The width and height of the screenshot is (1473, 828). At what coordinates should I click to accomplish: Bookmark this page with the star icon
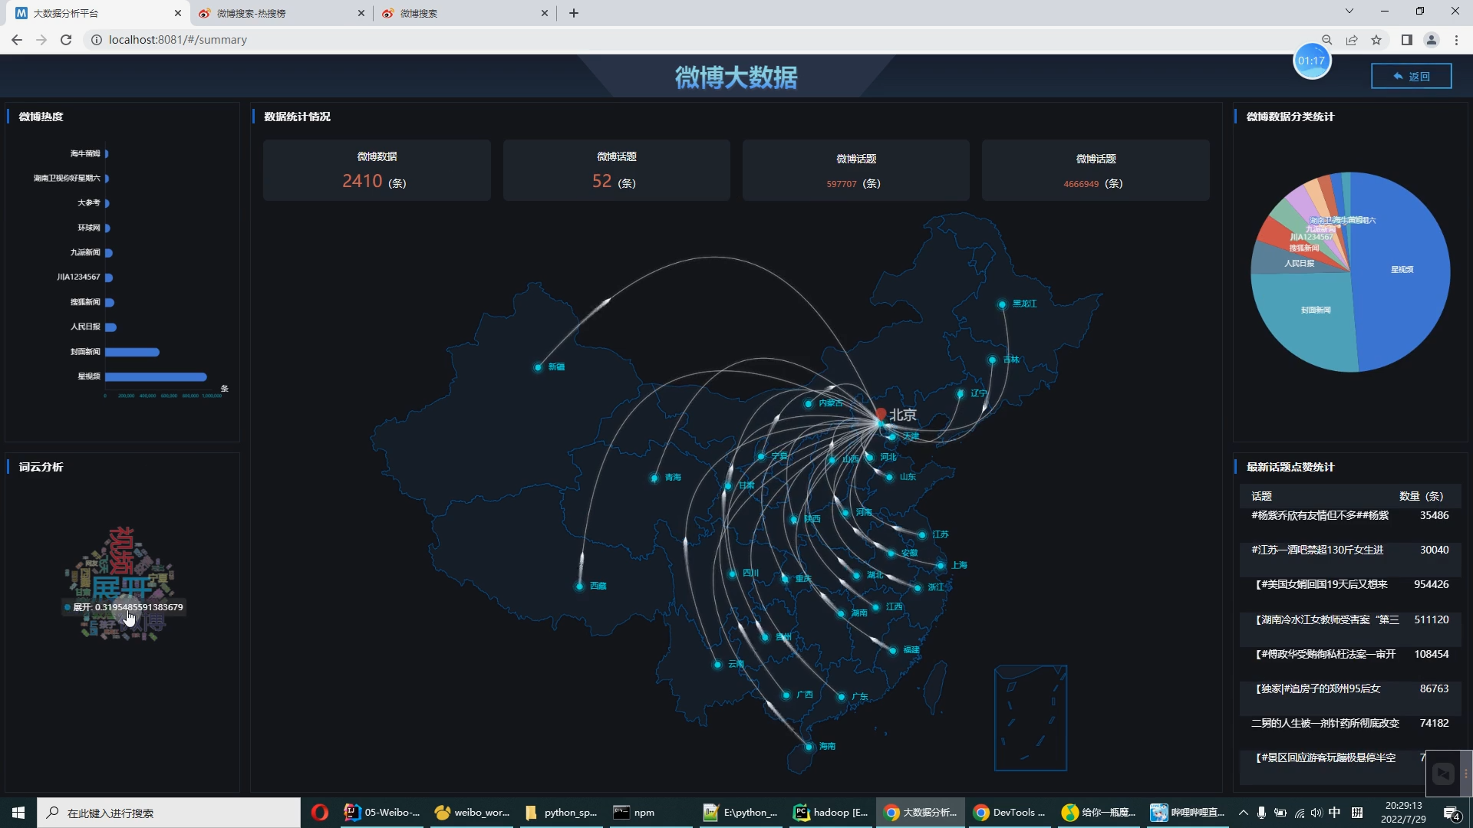click(x=1376, y=40)
